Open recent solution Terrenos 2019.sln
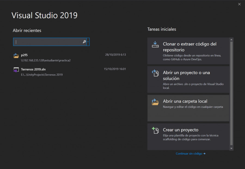245x169 pixels. coord(69,72)
